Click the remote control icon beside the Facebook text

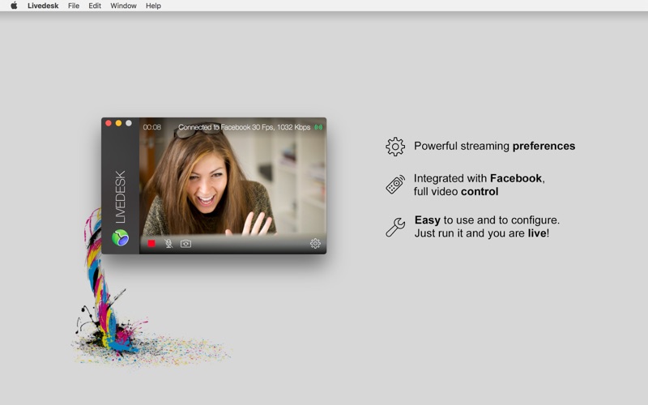(x=395, y=185)
